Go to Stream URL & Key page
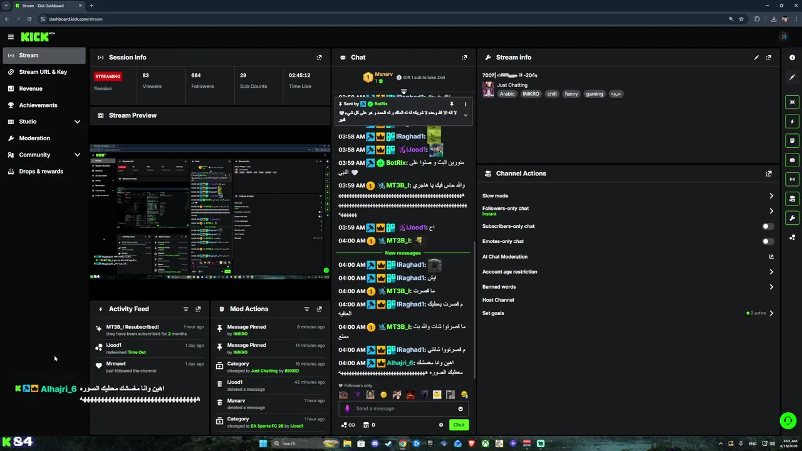 (x=43, y=72)
